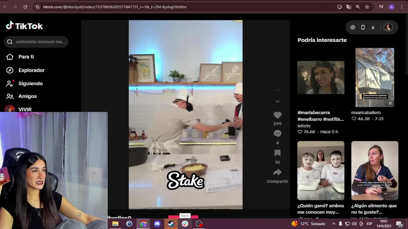
Task: Like the video with heart icon
Action: 277,115
